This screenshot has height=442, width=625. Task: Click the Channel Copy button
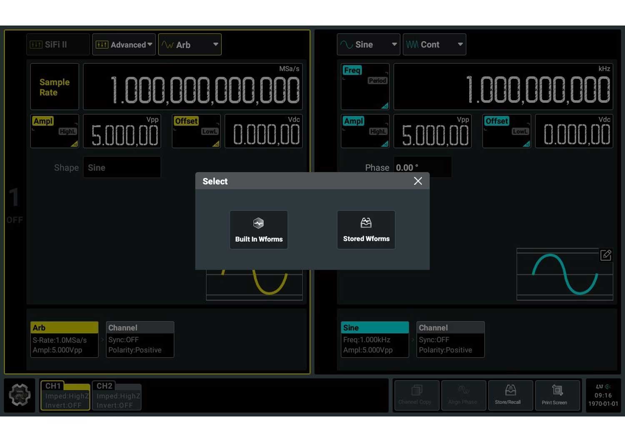coord(416,395)
